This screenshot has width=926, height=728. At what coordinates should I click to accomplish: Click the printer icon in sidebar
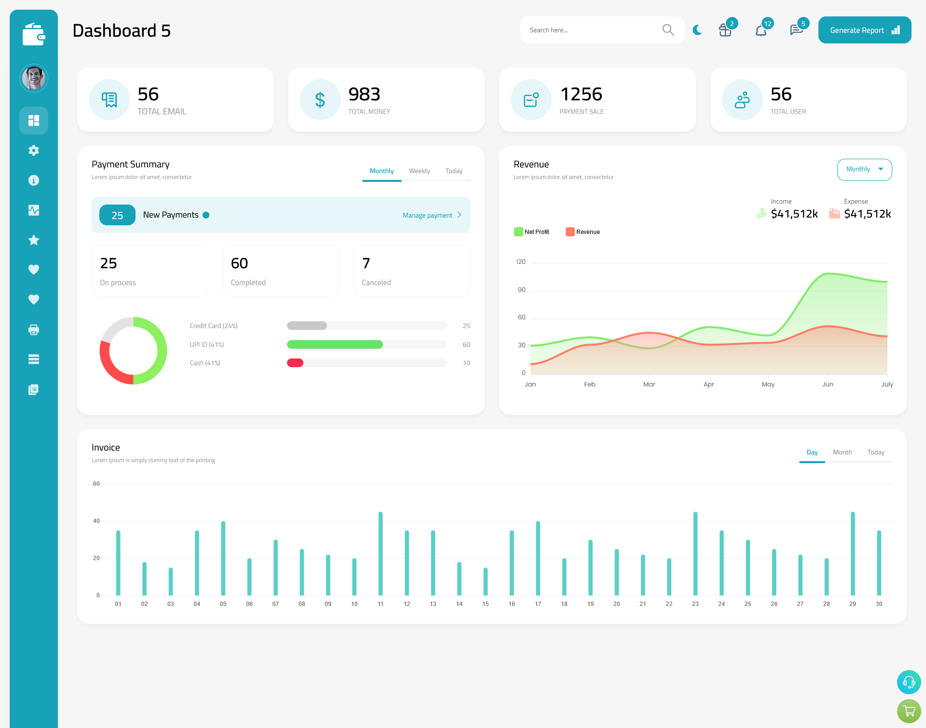[x=34, y=329]
